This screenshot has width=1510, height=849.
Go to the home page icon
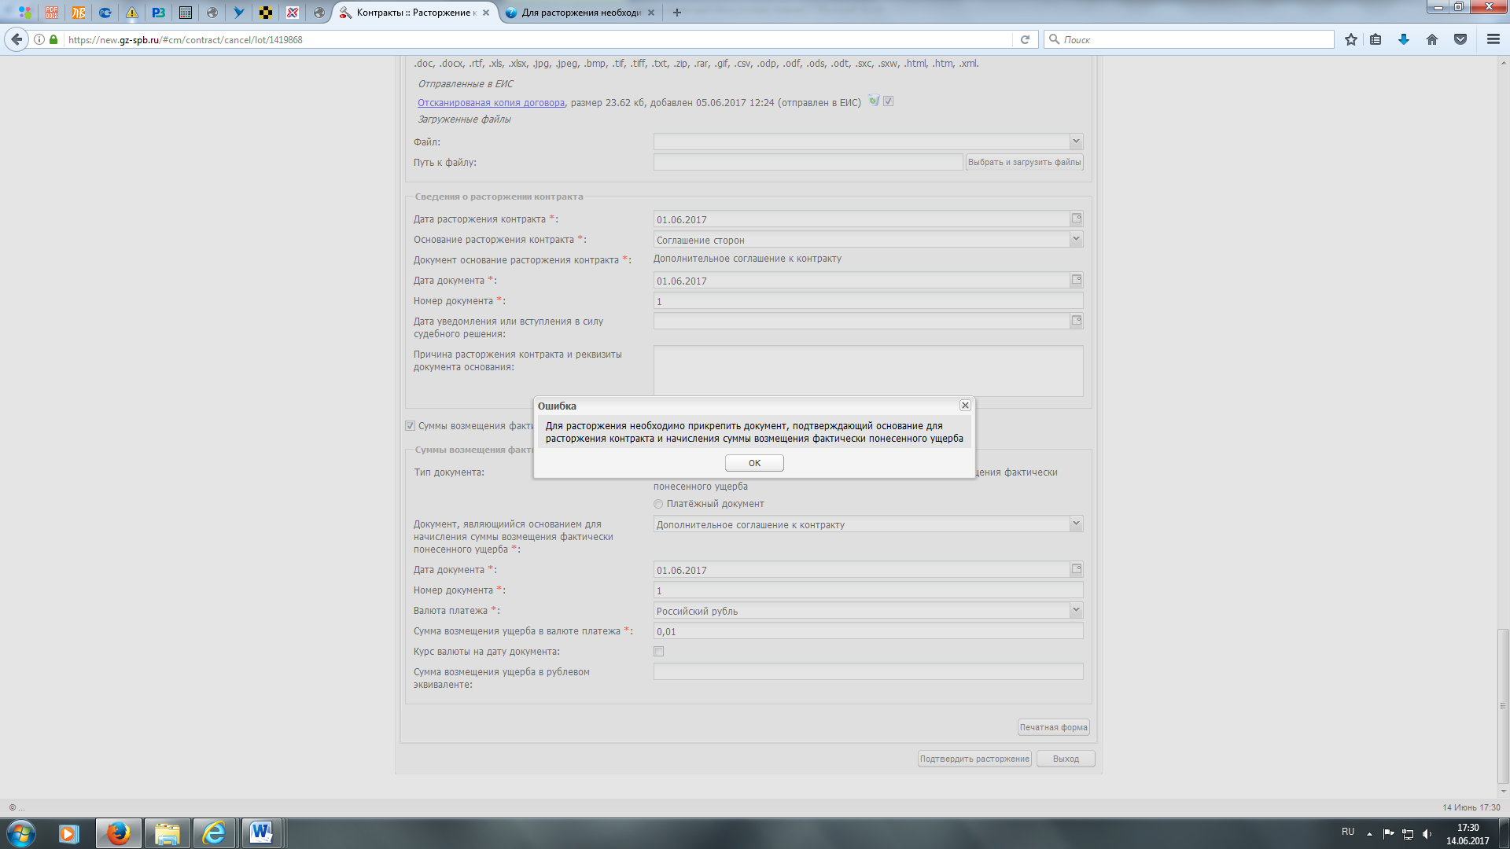1432,39
